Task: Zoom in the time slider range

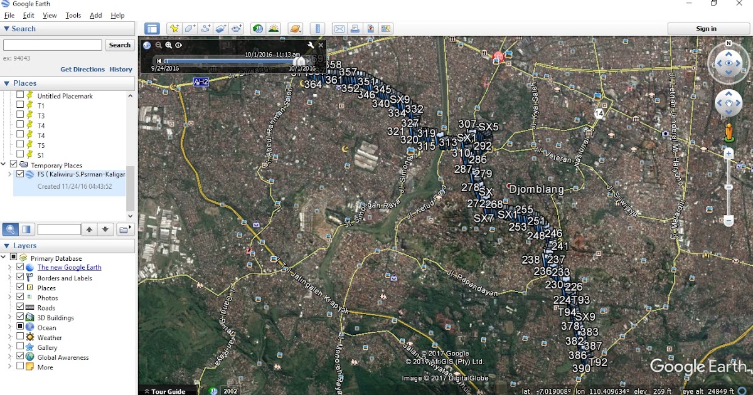Action: [169, 45]
